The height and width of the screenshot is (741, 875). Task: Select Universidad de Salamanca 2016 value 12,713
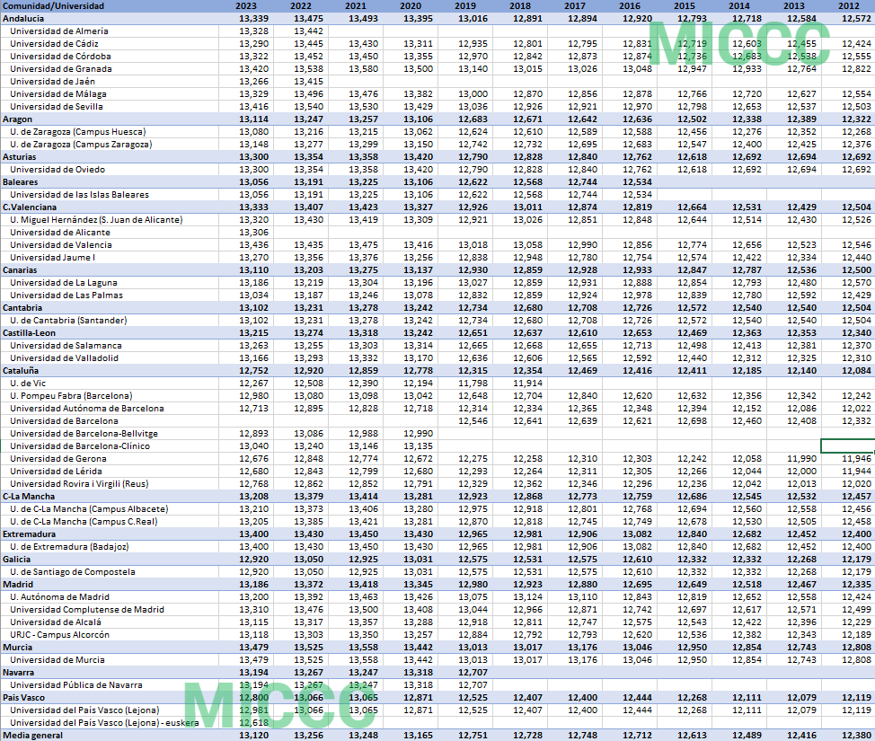click(637, 346)
